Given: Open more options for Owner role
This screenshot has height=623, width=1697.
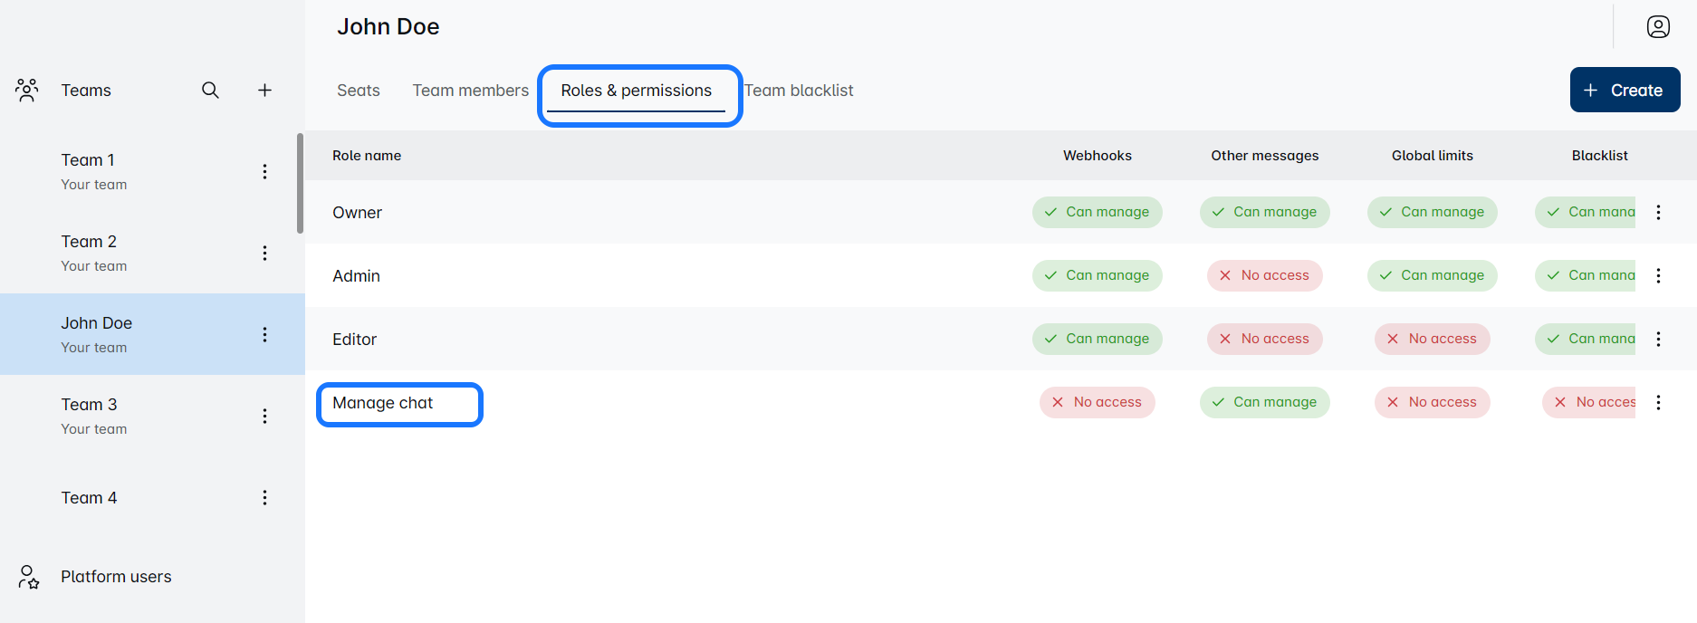Looking at the screenshot, I should pos(1658,212).
